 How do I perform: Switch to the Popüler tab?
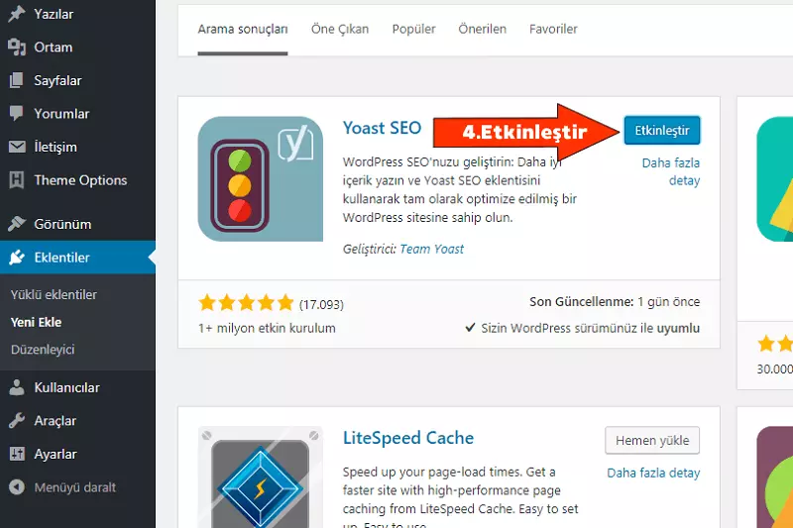[x=413, y=30]
